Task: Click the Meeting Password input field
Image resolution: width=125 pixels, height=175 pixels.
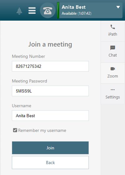Action: point(50,91)
